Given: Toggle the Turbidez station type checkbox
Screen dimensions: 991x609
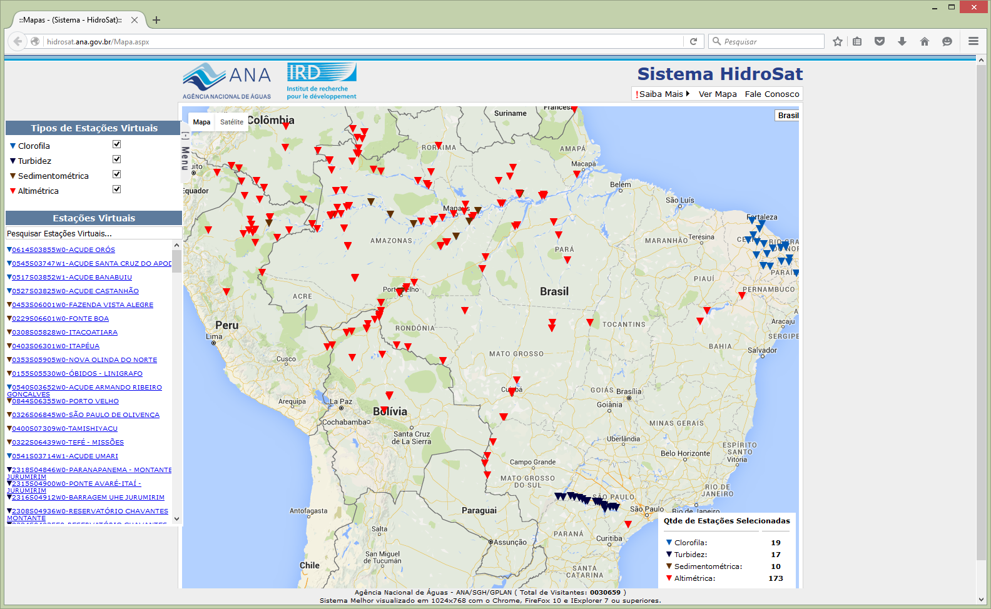Looking at the screenshot, I should coord(116,159).
